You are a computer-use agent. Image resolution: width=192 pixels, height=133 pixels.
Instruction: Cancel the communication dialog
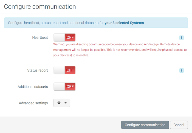[x=179, y=125]
